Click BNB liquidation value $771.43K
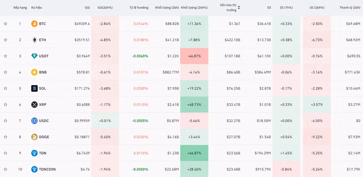 pyautogui.click(x=352, y=72)
